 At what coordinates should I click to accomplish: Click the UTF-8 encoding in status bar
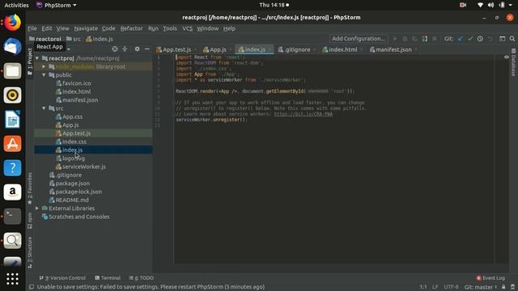[451, 287]
